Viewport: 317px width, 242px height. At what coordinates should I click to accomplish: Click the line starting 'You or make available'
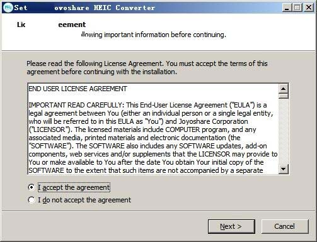pos(146,162)
